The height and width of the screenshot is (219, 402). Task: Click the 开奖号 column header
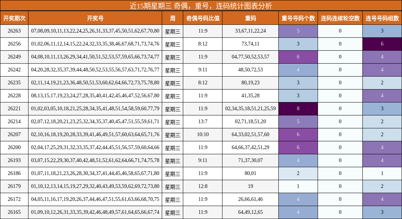(x=95, y=18)
